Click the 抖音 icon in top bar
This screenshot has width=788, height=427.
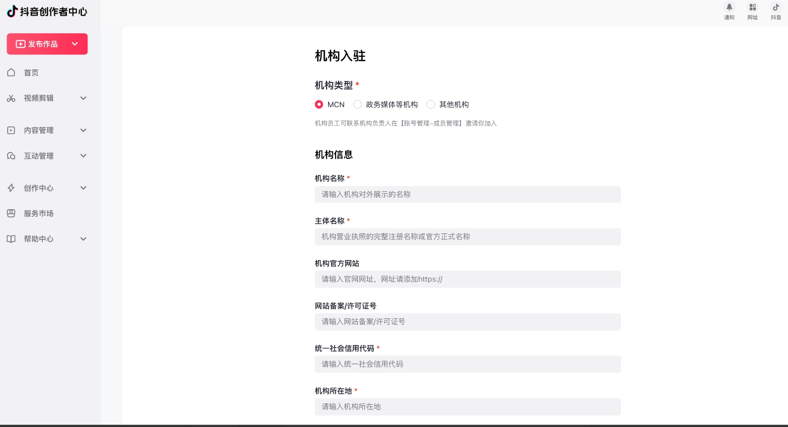tap(776, 7)
